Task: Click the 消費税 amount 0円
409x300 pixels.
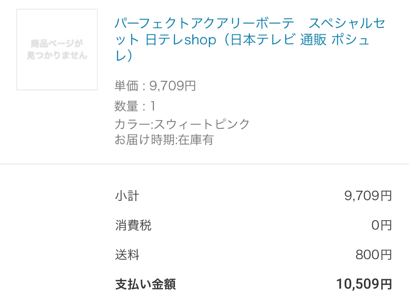Action: [x=381, y=226]
